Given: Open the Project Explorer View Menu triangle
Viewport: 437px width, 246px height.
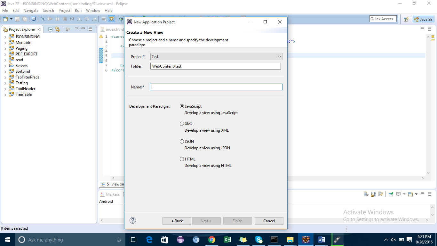Looking at the screenshot, I should tap(76, 29).
